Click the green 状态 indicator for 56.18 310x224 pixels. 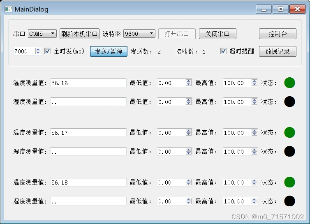[x=289, y=182]
